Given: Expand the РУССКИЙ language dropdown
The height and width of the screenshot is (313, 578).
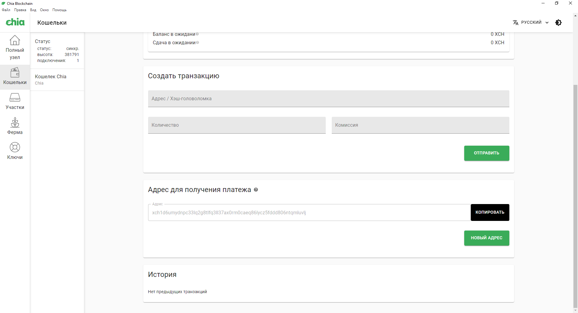Looking at the screenshot, I should 531,23.
